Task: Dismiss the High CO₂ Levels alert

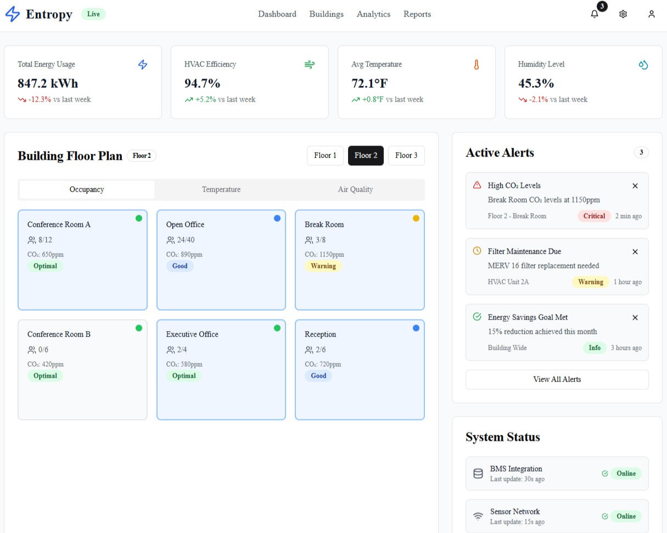Action: pos(635,186)
